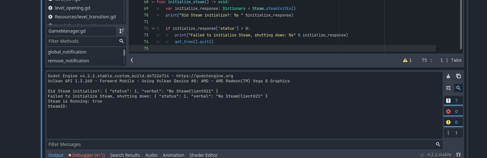Click line number 75 in the gutter
The image size is (487, 158).
(146, 48)
